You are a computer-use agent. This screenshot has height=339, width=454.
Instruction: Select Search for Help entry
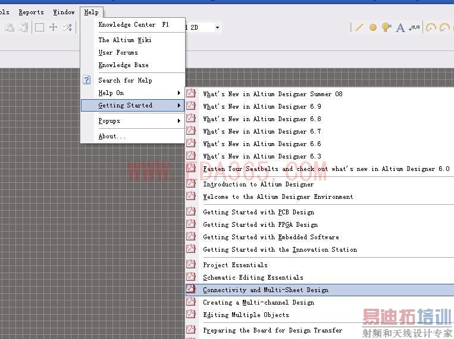(133, 80)
